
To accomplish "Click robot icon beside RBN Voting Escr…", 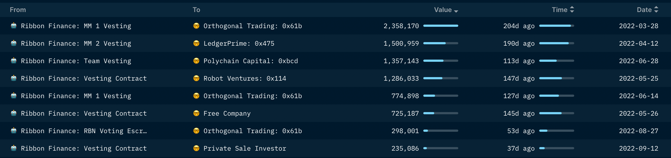I will 14,131.
